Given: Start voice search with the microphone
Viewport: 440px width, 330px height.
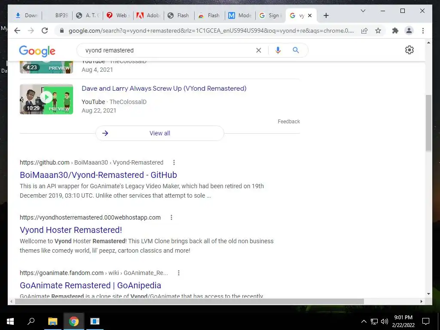Looking at the screenshot, I should click(x=278, y=50).
